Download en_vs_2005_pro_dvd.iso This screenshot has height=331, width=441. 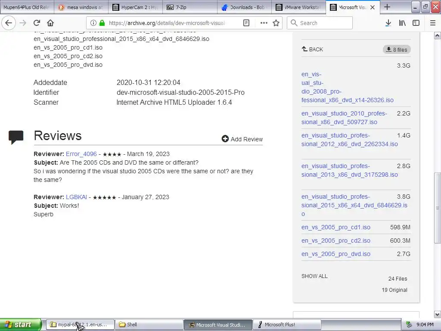(x=336, y=254)
